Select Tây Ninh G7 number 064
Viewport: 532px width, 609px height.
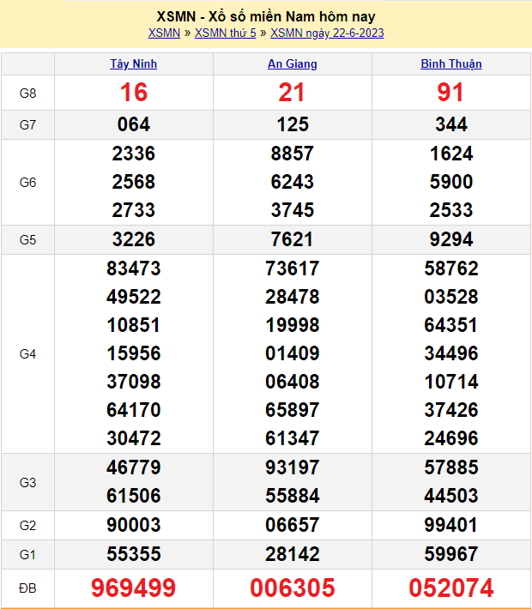point(134,124)
